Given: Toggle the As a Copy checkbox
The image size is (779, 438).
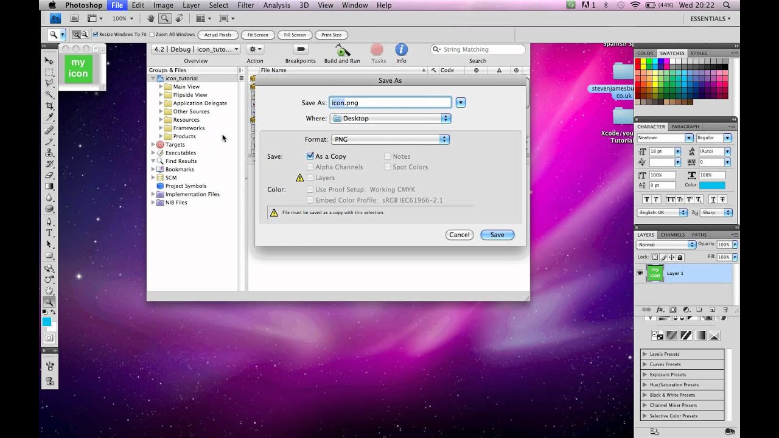Looking at the screenshot, I should [x=310, y=156].
